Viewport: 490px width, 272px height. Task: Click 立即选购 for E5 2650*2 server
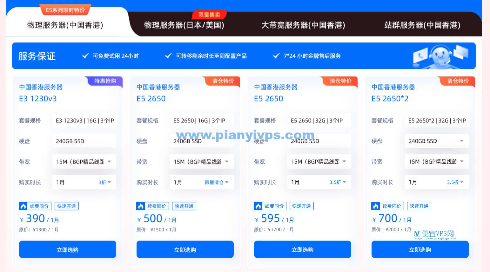coord(420,249)
